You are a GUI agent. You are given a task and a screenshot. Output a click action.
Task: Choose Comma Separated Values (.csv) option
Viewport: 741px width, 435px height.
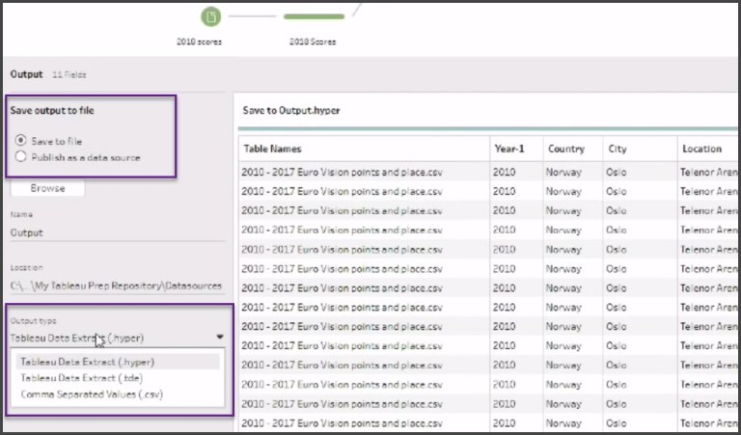(x=118, y=394)
